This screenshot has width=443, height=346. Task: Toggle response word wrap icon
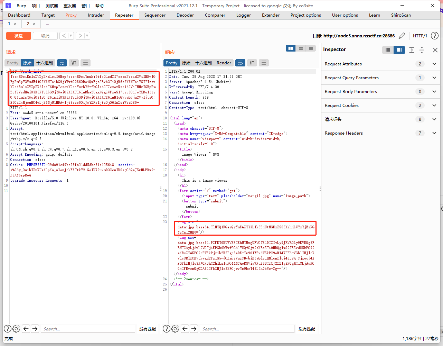[241, 63]
